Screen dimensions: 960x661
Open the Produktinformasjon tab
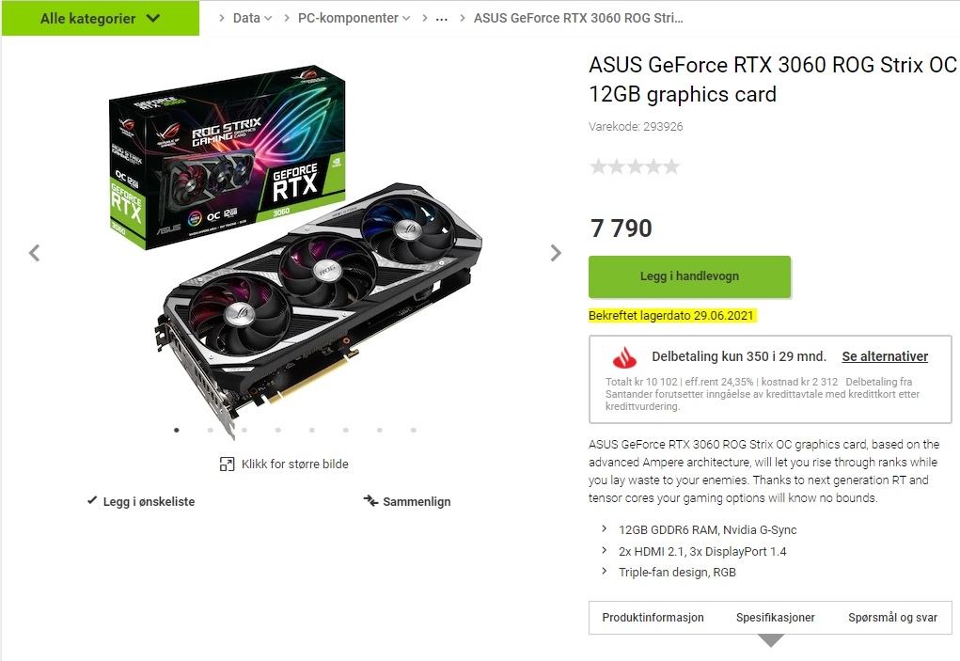(x=653, y=618)
